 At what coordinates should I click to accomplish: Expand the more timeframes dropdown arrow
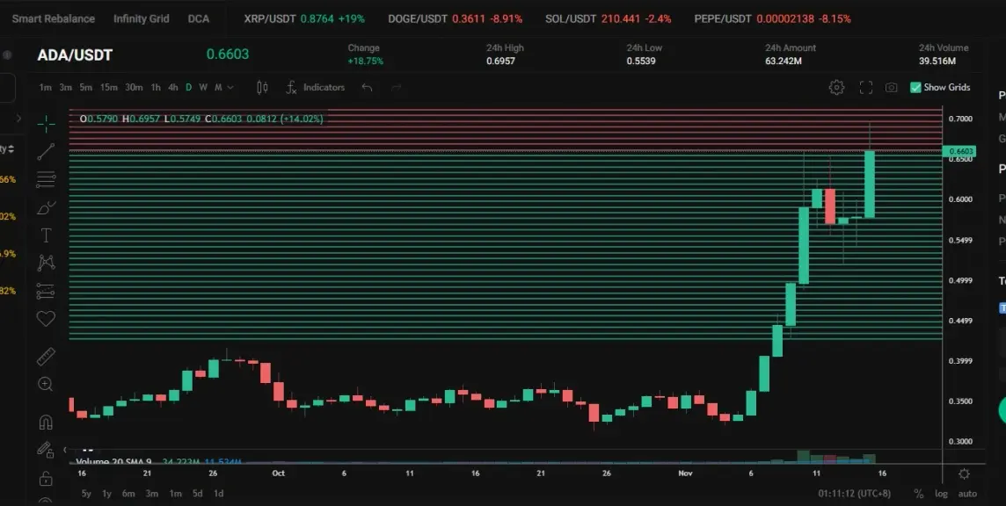pyautogui.click(x=231, y=87)
